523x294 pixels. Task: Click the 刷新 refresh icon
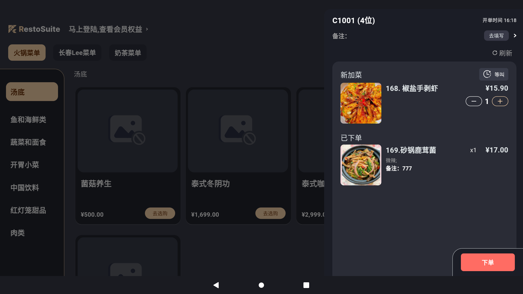pyautogui.click(x=495, y=53)
